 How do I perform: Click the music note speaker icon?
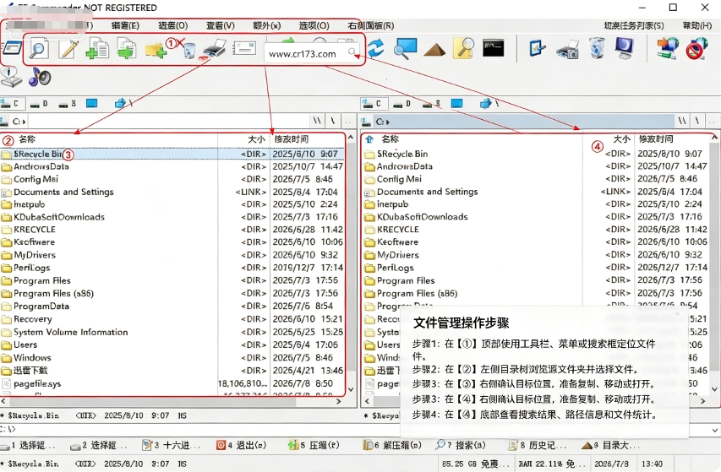point(40,77)
